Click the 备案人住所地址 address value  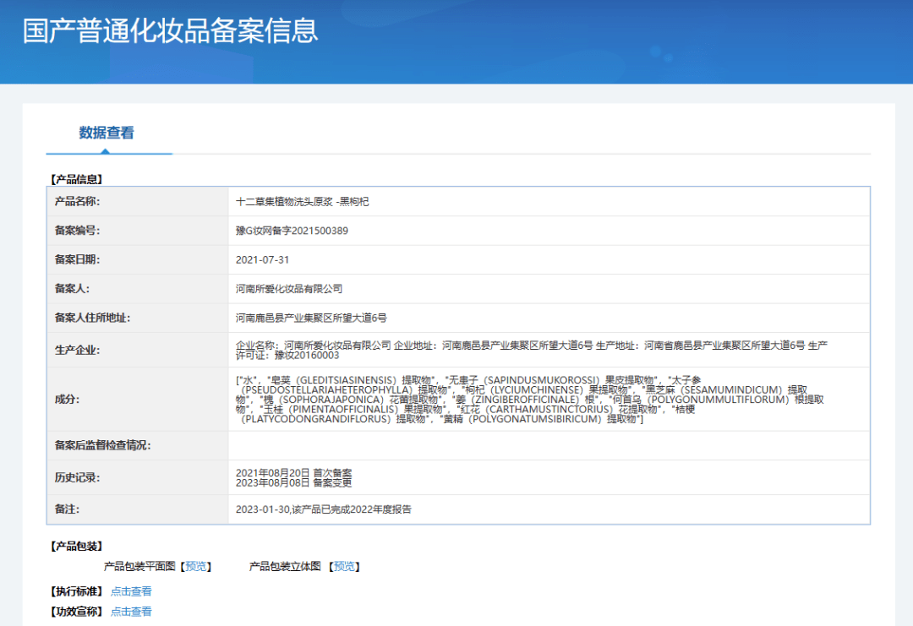tap(311, 318)
